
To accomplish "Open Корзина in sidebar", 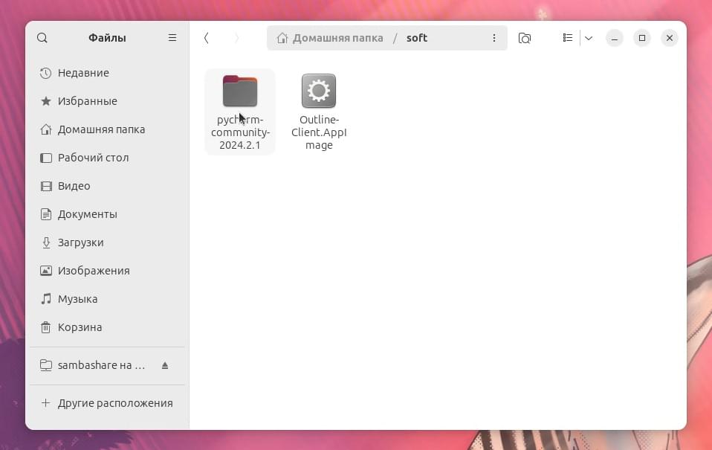I will (x=107, y=327).
